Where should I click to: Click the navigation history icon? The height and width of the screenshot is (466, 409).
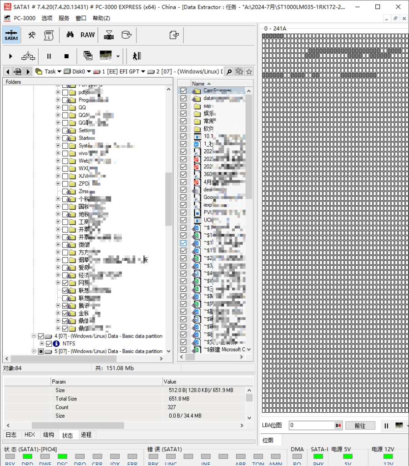pyautogui.click(x=18, y=71)
